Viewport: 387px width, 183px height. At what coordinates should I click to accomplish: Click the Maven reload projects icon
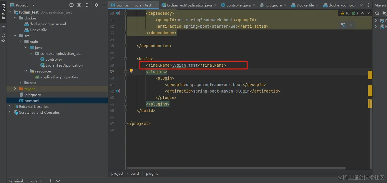point(377,13)
